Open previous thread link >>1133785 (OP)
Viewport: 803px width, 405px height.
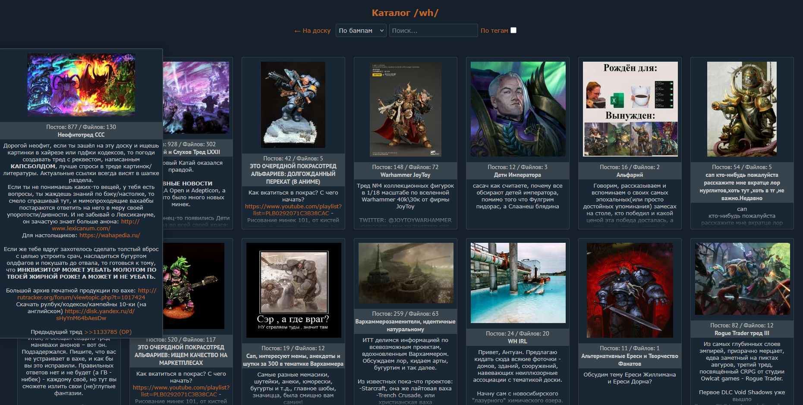(108, 332)
